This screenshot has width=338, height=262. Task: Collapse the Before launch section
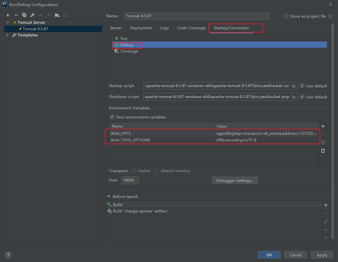[109, 196]
